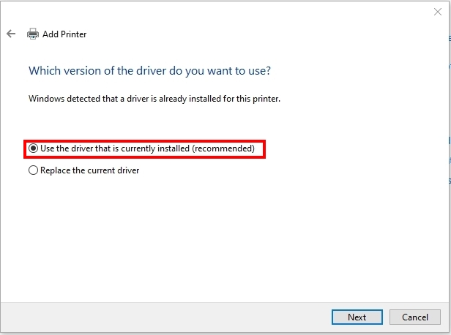Click the gray footer bar left of Next
The image size is (451, 335).
165,317
